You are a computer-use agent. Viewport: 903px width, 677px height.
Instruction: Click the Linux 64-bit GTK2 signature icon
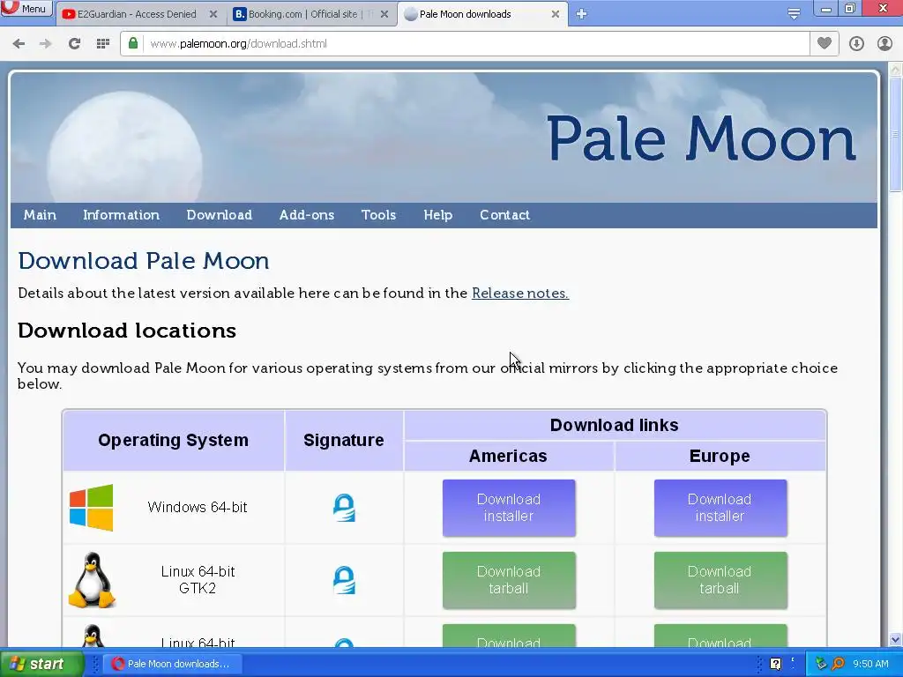coord(344,580)
